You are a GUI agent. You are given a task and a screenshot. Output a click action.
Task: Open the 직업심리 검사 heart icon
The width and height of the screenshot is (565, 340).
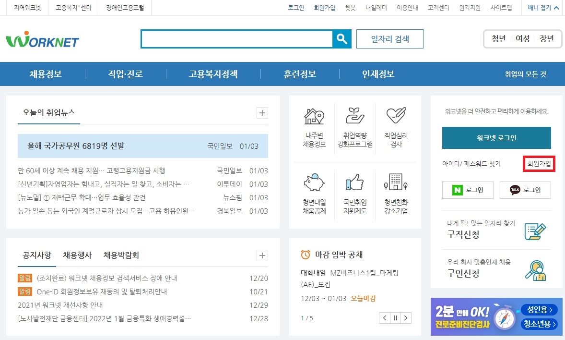(396, 116)
